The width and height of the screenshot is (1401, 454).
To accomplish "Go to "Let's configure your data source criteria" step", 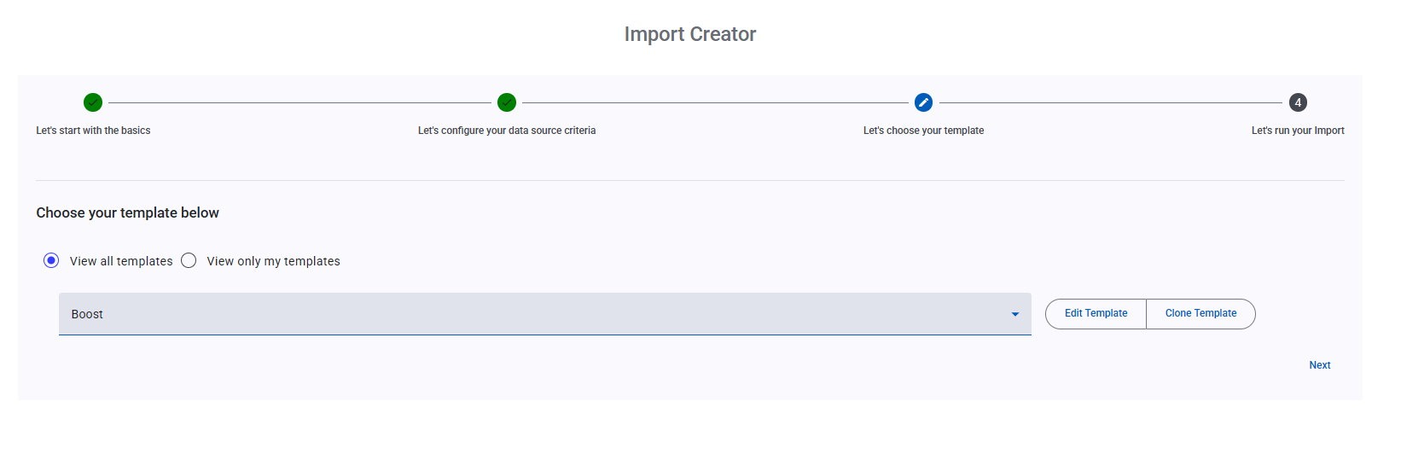I will tap(507, 131).
